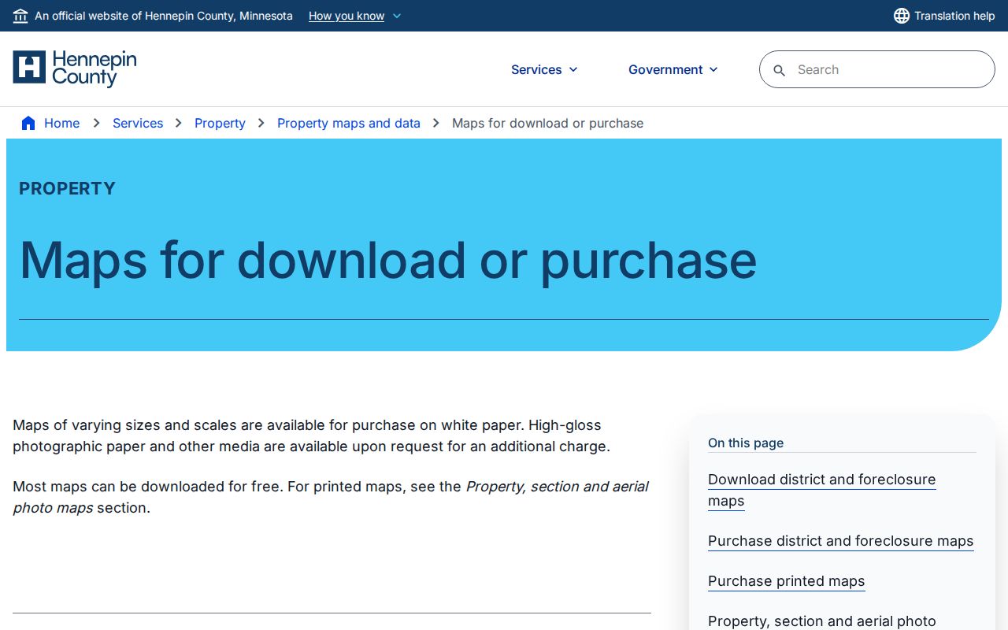Expand the How you know dropdown
Viewport: 1008px width, 630px height.
pos(355,16)
